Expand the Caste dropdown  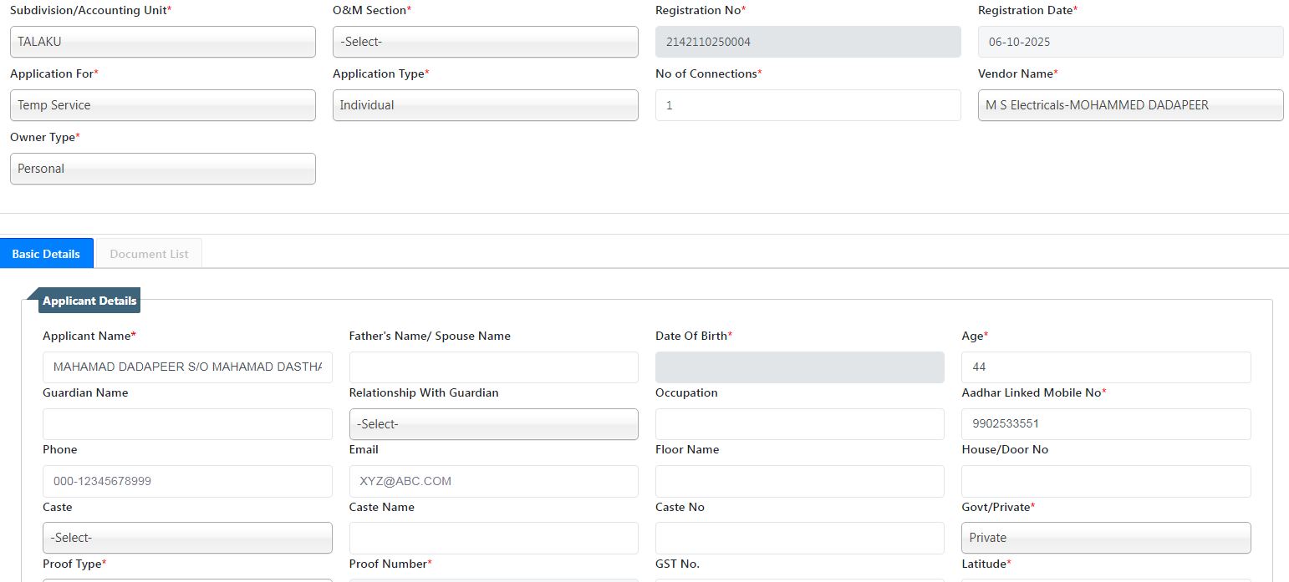[187, 538]
